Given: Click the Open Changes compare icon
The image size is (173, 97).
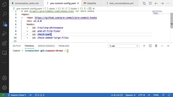Looking at the screenshot, I should point(144,3).
